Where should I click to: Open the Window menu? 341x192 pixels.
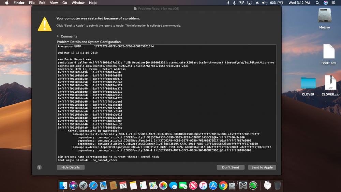click(x=78, y=3)
